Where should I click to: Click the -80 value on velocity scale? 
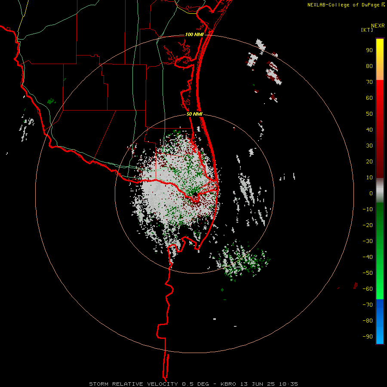[368, 321]
